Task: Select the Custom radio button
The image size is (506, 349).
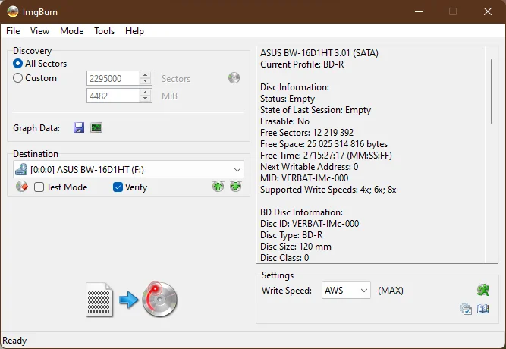Action: tap(17, 78)
